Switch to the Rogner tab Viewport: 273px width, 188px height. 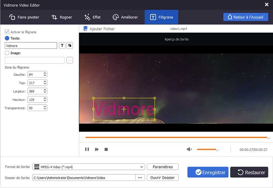63,17
